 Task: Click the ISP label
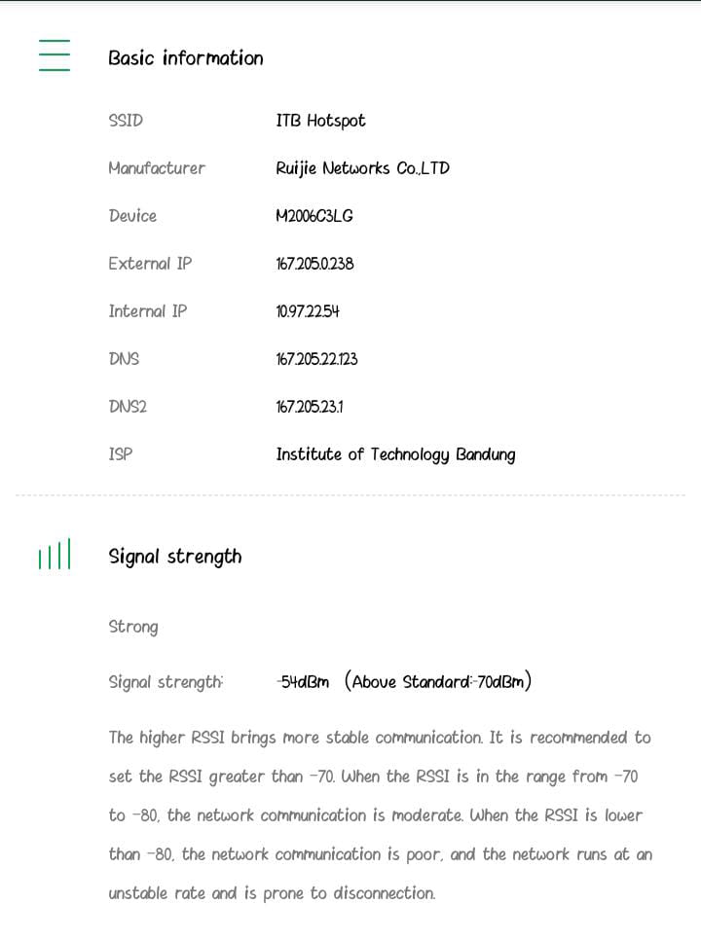pyautogui.click(x=120, y=454)
